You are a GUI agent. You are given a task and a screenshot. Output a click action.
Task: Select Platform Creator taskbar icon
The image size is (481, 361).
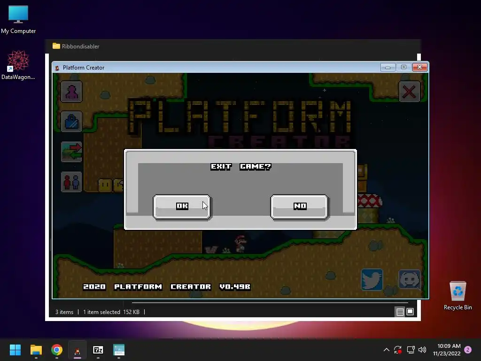78,350
